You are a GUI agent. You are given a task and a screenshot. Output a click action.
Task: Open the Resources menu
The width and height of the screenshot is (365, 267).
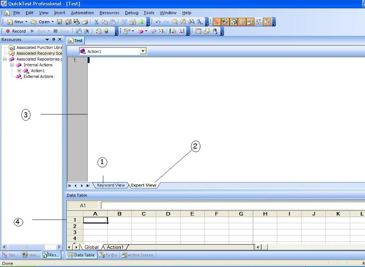click(x=109, y=13)
